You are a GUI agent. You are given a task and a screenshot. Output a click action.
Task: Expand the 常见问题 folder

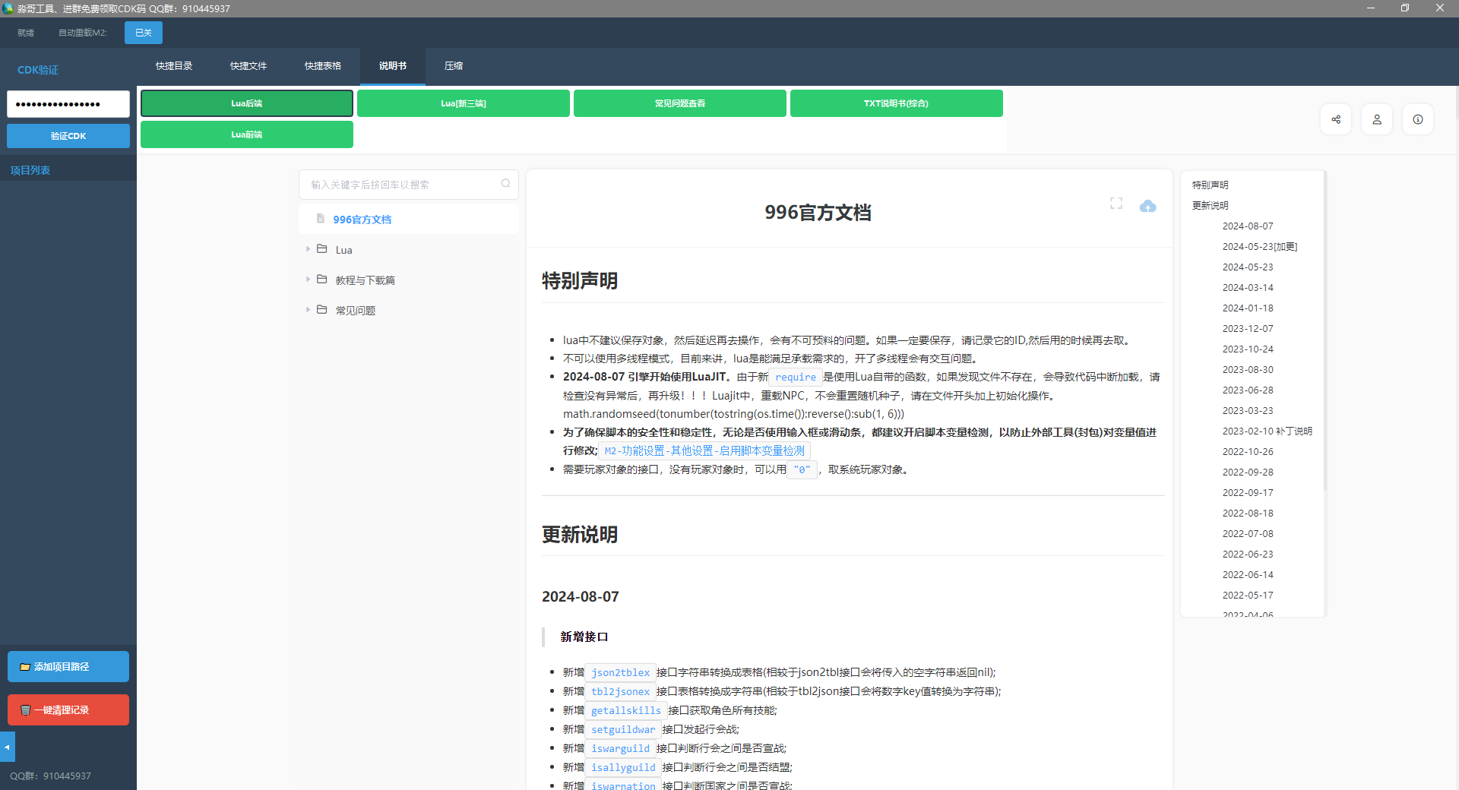[x=307, y=309]
